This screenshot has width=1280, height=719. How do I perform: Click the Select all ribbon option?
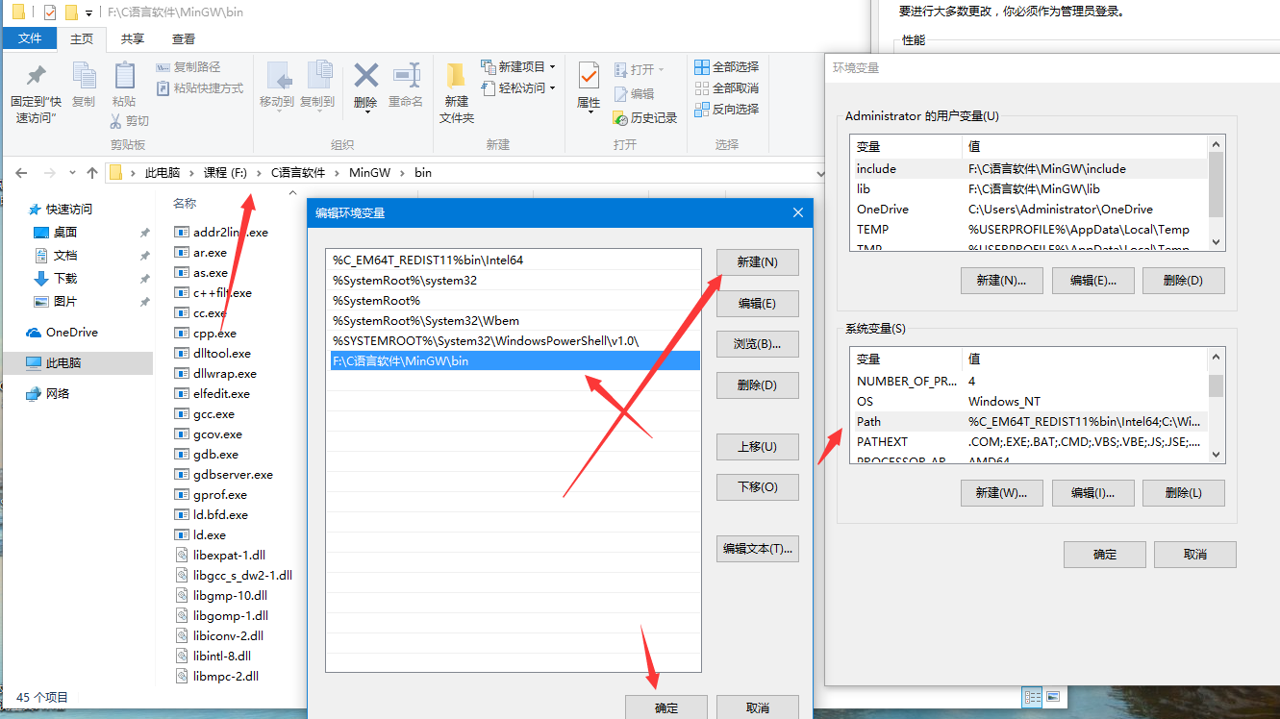[x=726, y=67]
